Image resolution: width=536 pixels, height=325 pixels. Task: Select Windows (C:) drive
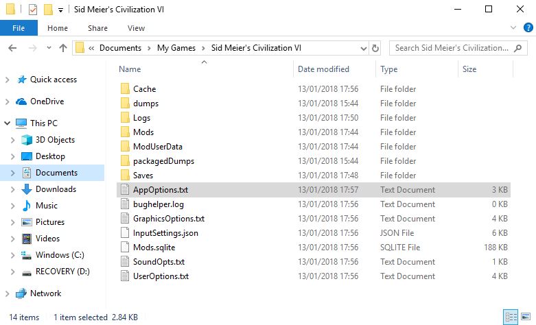[60, 254]
